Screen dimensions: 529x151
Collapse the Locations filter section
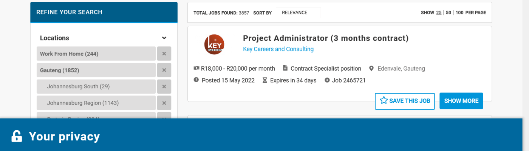pos(164,38)
